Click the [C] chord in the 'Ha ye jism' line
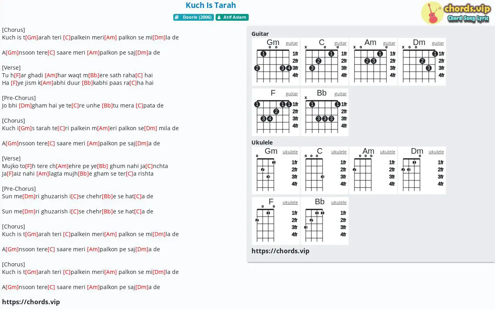Image resolution: width=495 pixels, height=309 pixels. (133, 83)
